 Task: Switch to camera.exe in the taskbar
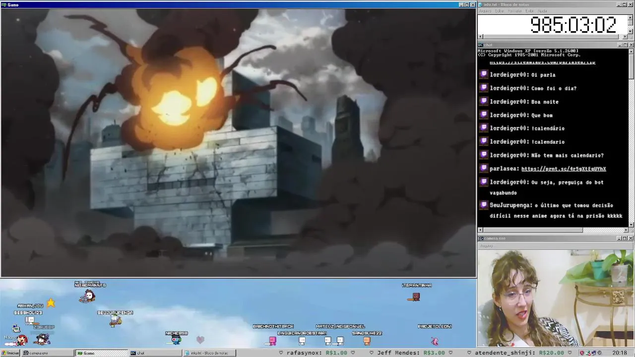[x=47, y=353]
